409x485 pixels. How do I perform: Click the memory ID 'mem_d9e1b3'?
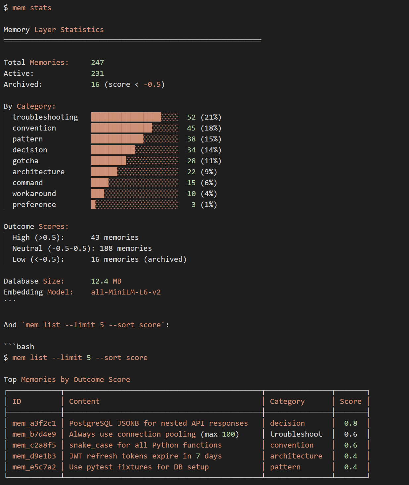pos(34,456)
